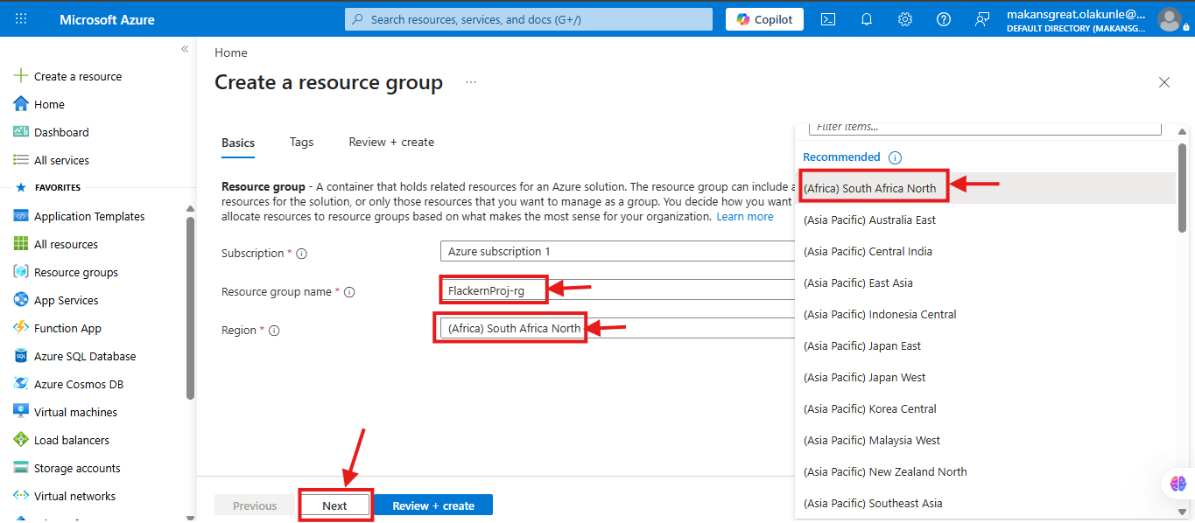Switch to the Review + create tab

point(391,142)
